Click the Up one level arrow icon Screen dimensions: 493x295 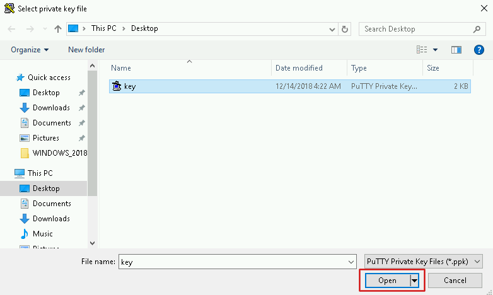pyautogui.click(x=58, y=29)
